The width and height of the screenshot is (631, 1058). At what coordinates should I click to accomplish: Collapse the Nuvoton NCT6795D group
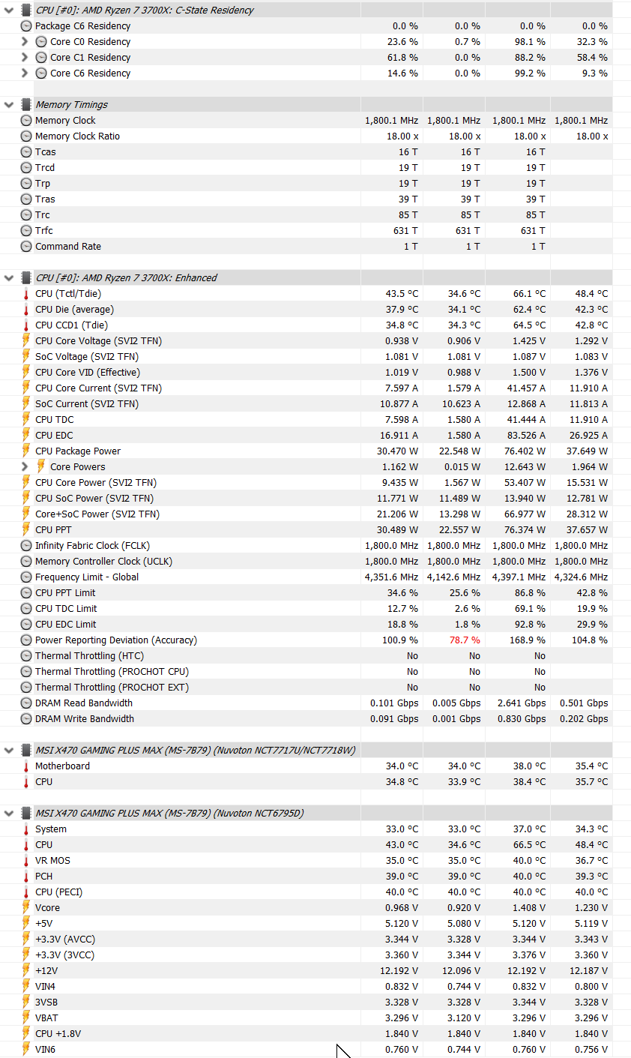9,814
